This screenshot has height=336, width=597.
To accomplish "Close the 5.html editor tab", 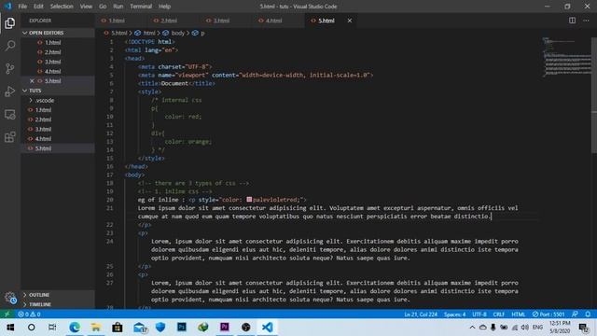I will (350, 21).
